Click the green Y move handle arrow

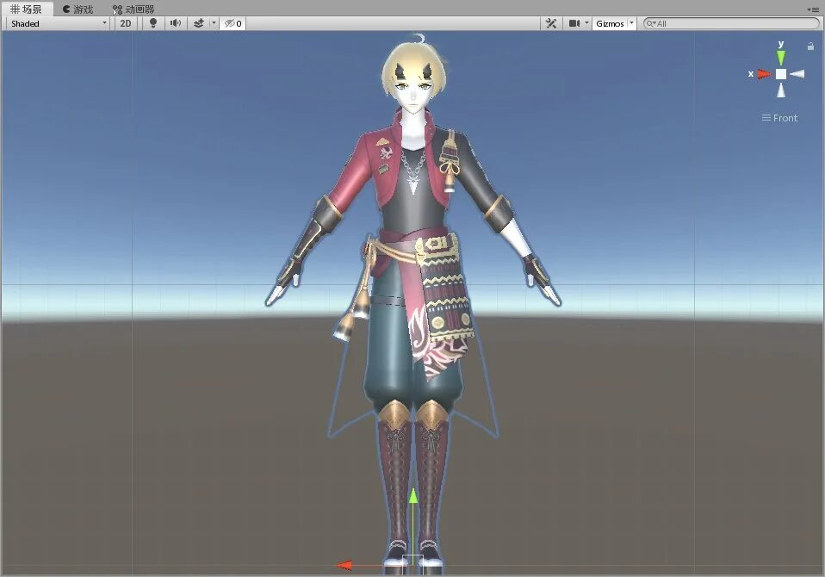pos(413,497)
